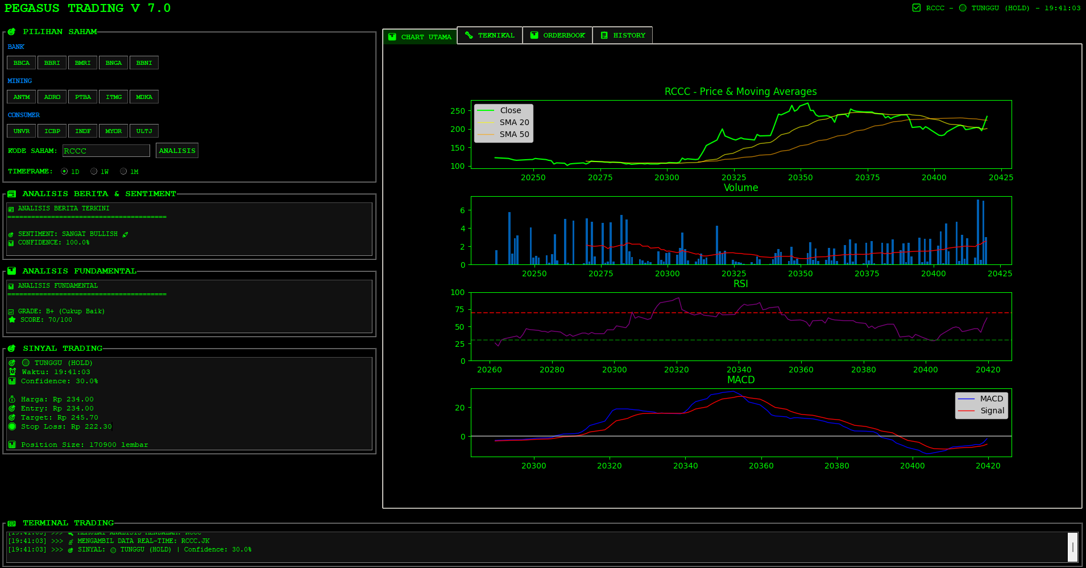1086x568 pixels.
Task: Click the History tab document icon
Action: click(x=604, y=35)
